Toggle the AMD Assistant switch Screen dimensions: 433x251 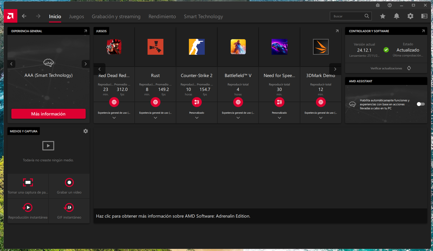[420, 104]
